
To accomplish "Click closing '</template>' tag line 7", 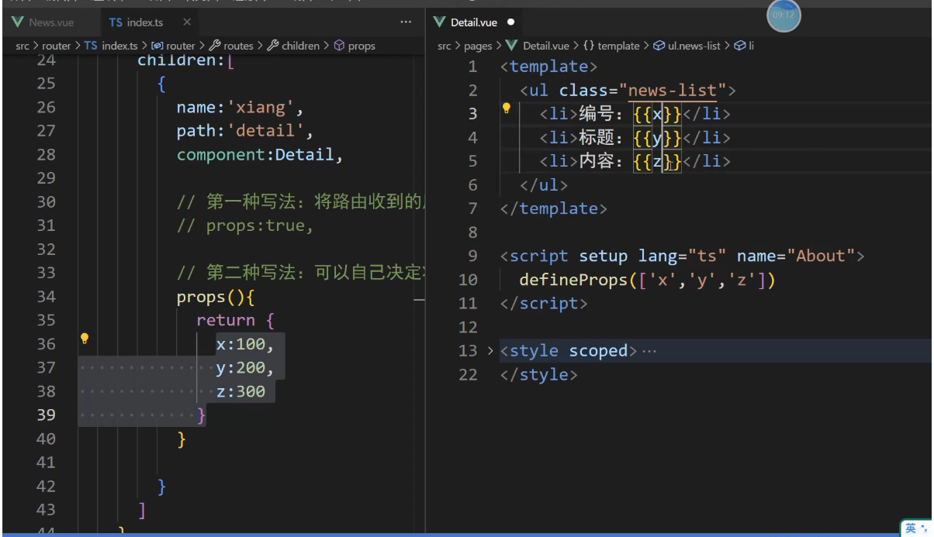I will coord(554,208).
